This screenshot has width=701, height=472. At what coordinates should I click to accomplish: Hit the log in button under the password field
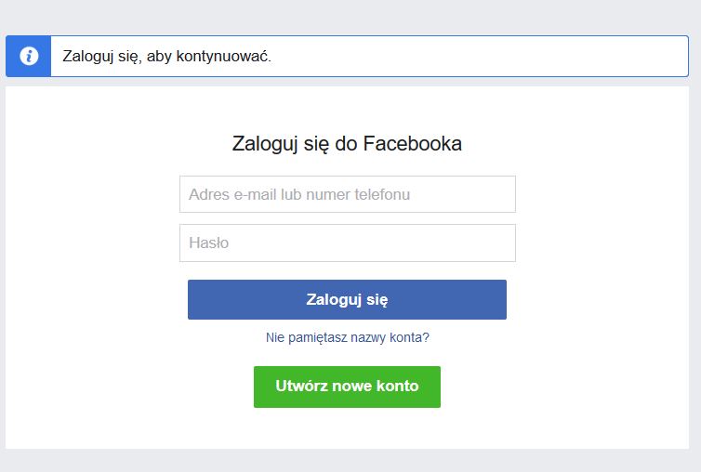click(x=347, y=299)
